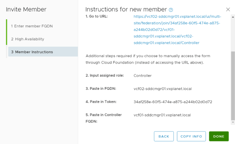235x144 pixels.
Task: Finish with the DONE button
Action: tap(219, 136)
